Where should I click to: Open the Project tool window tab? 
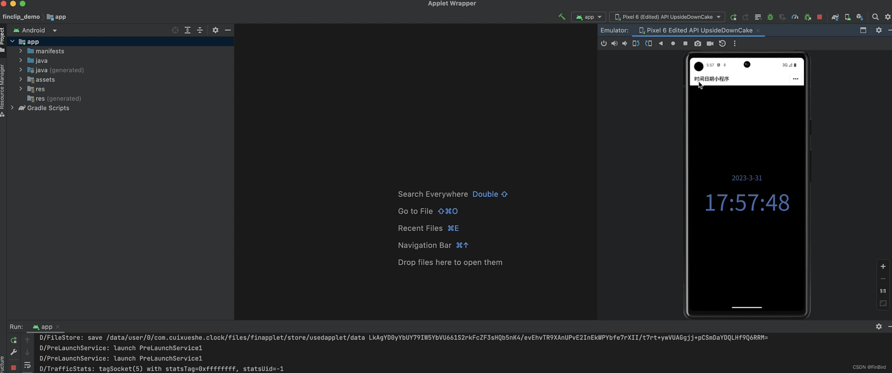(2, 39)
